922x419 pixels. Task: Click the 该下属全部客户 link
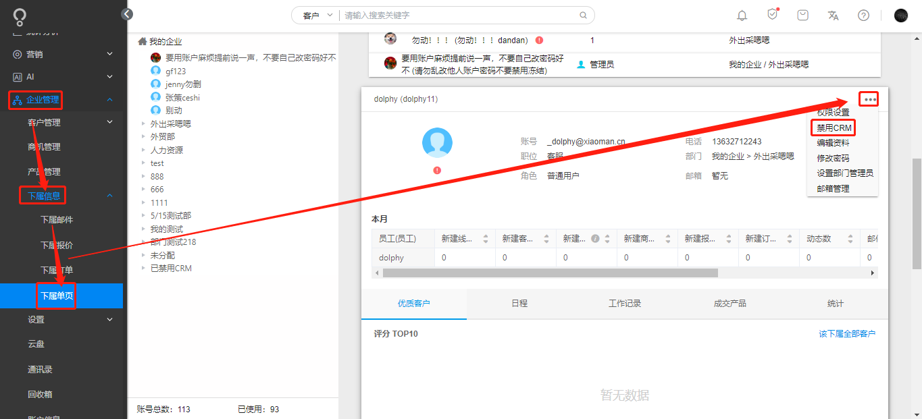[846, 333]
